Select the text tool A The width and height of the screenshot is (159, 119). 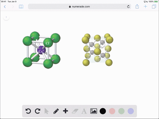84,111
